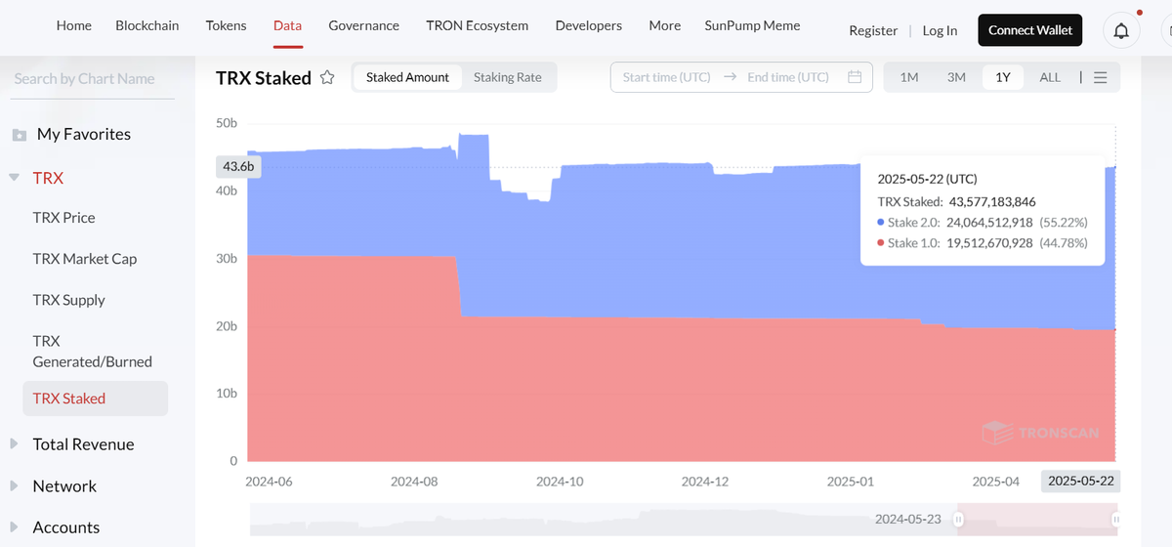Open the Governance menu
This screenshot has width=1172, height=547.
point(363,25)
